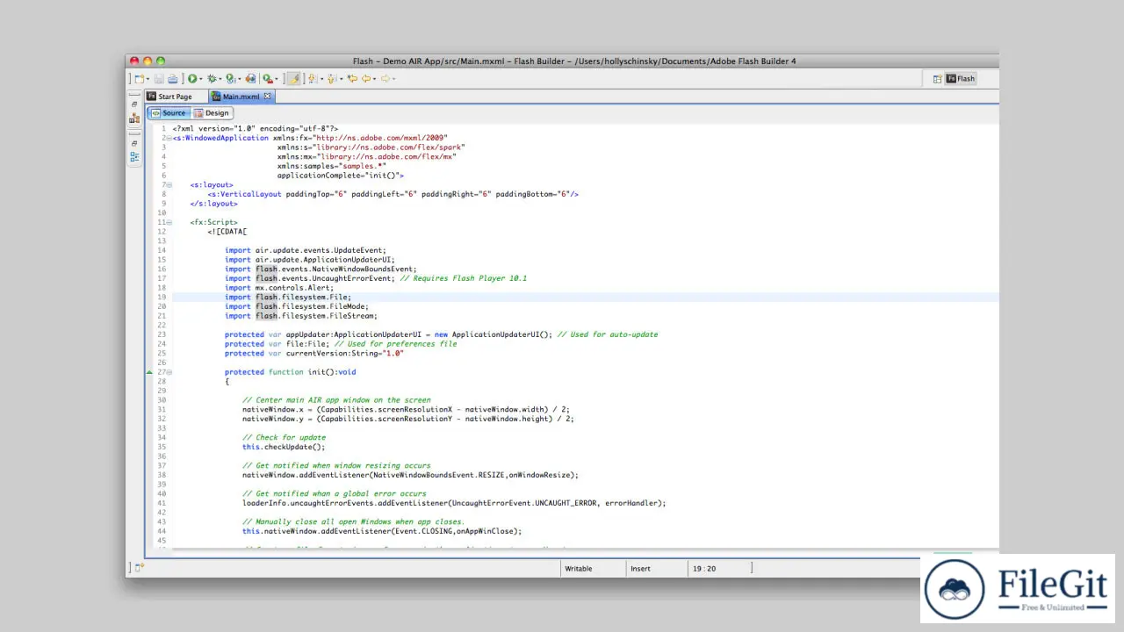
Task: Open the Next Annotation dropdown arrow
Action: pos(321,79)
